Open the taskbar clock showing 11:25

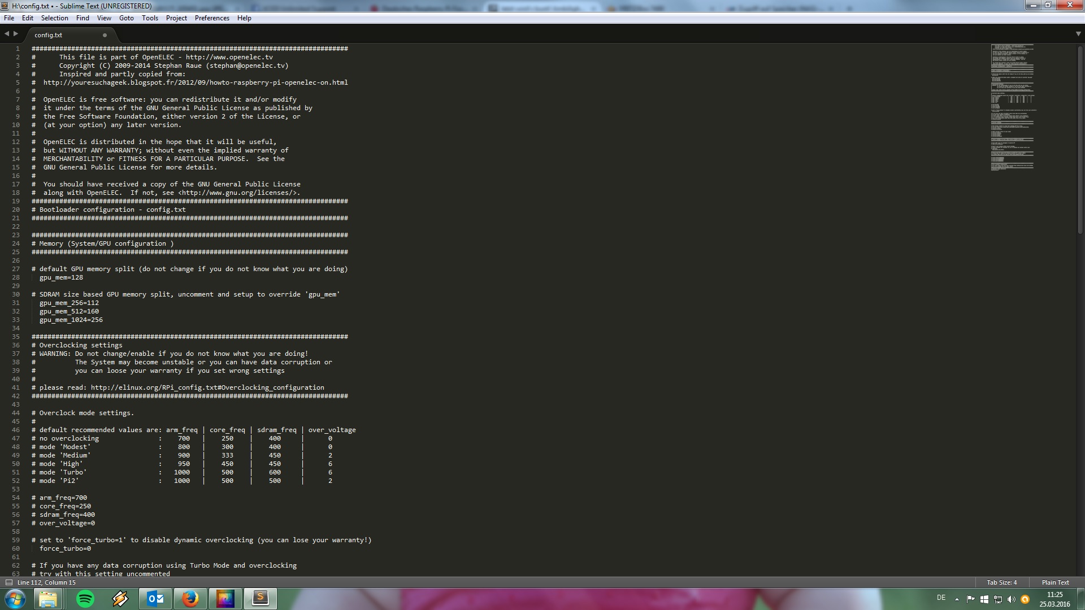tap(1054, 599)
